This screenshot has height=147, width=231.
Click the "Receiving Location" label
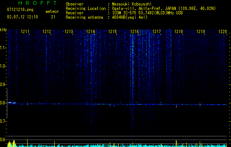(86, 8)
